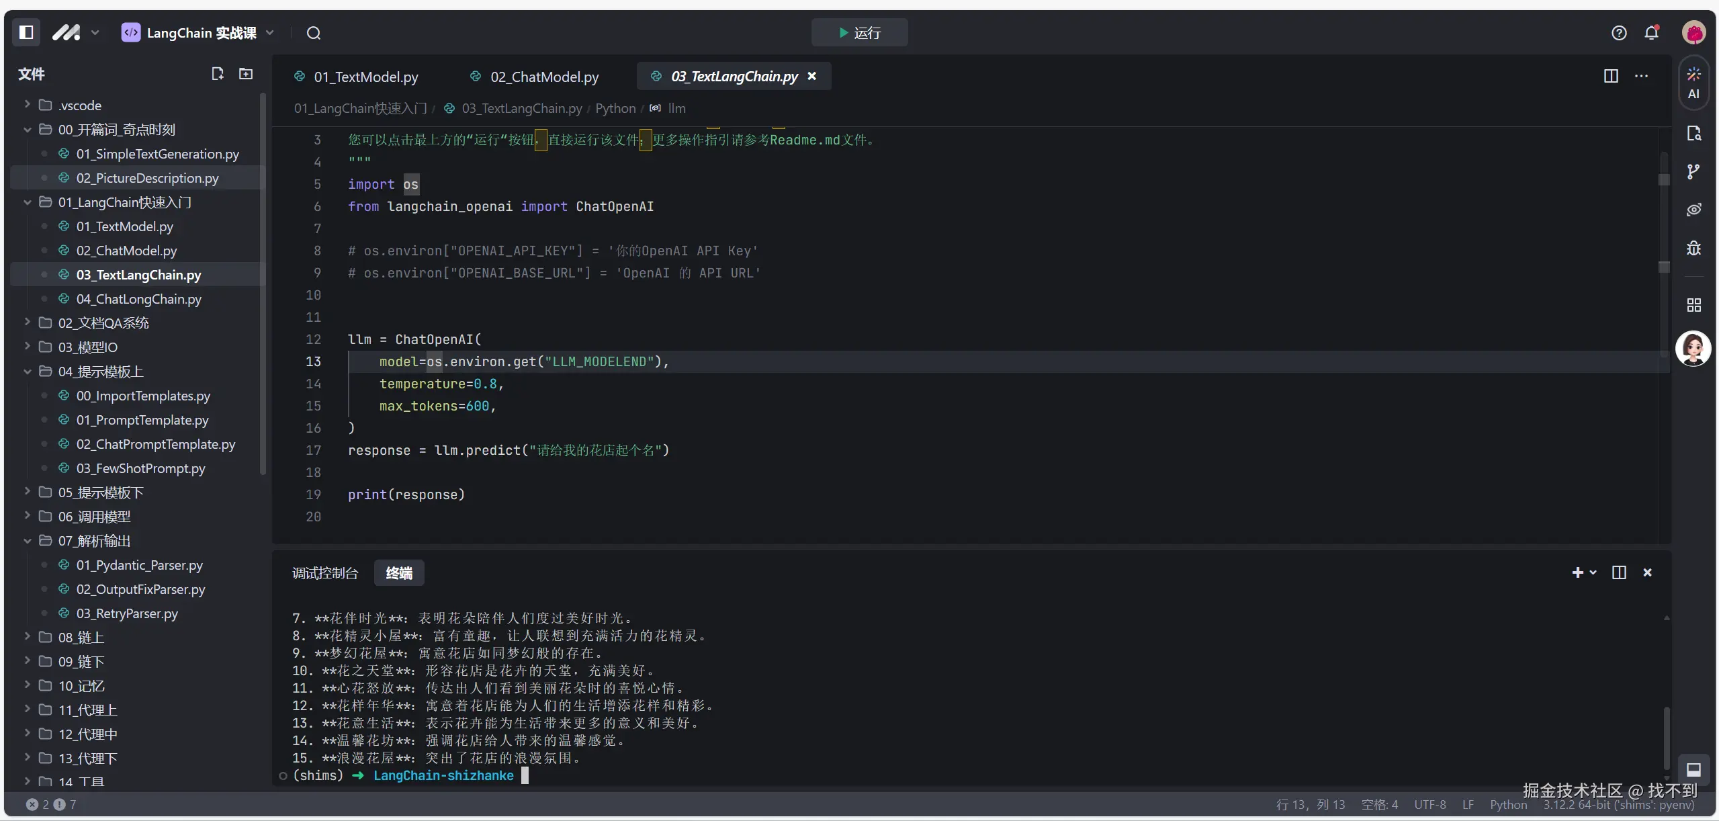Switch to the 调试控制台 tab
The image size is (1719, 821).
click(325, 573)
